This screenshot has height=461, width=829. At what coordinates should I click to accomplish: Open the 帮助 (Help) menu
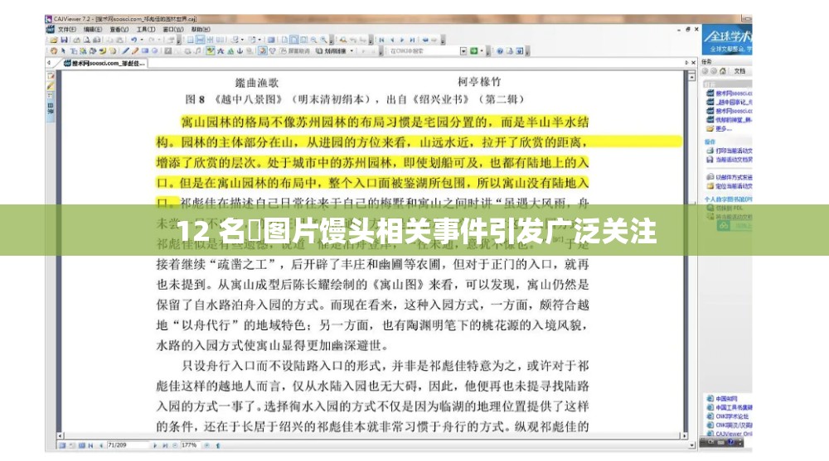pyautogui.click(x=201, y=29)
